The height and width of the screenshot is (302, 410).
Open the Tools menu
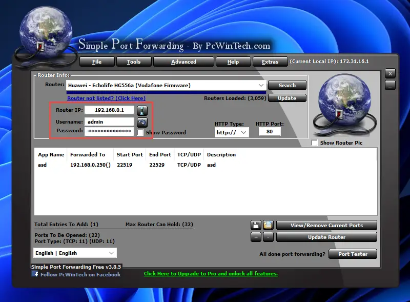134,62
